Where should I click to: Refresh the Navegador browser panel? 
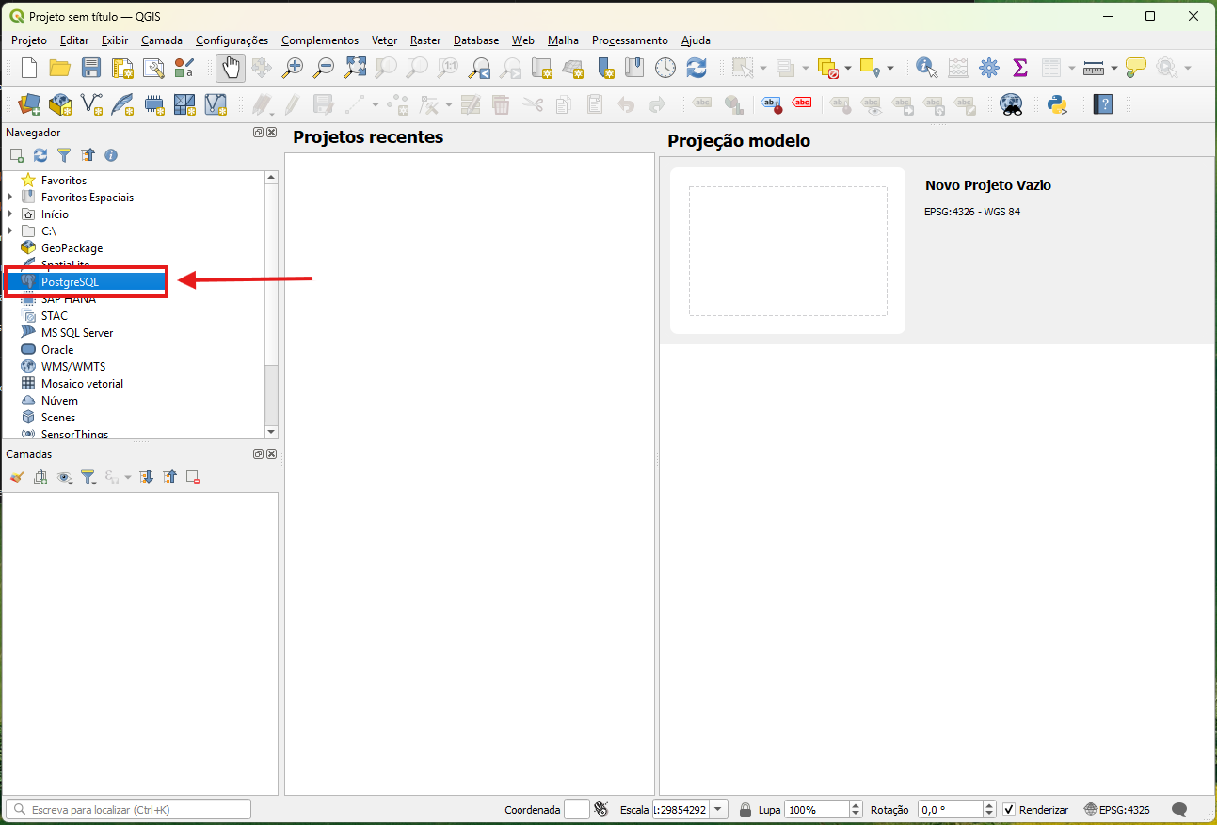click(x=40, y=155)
